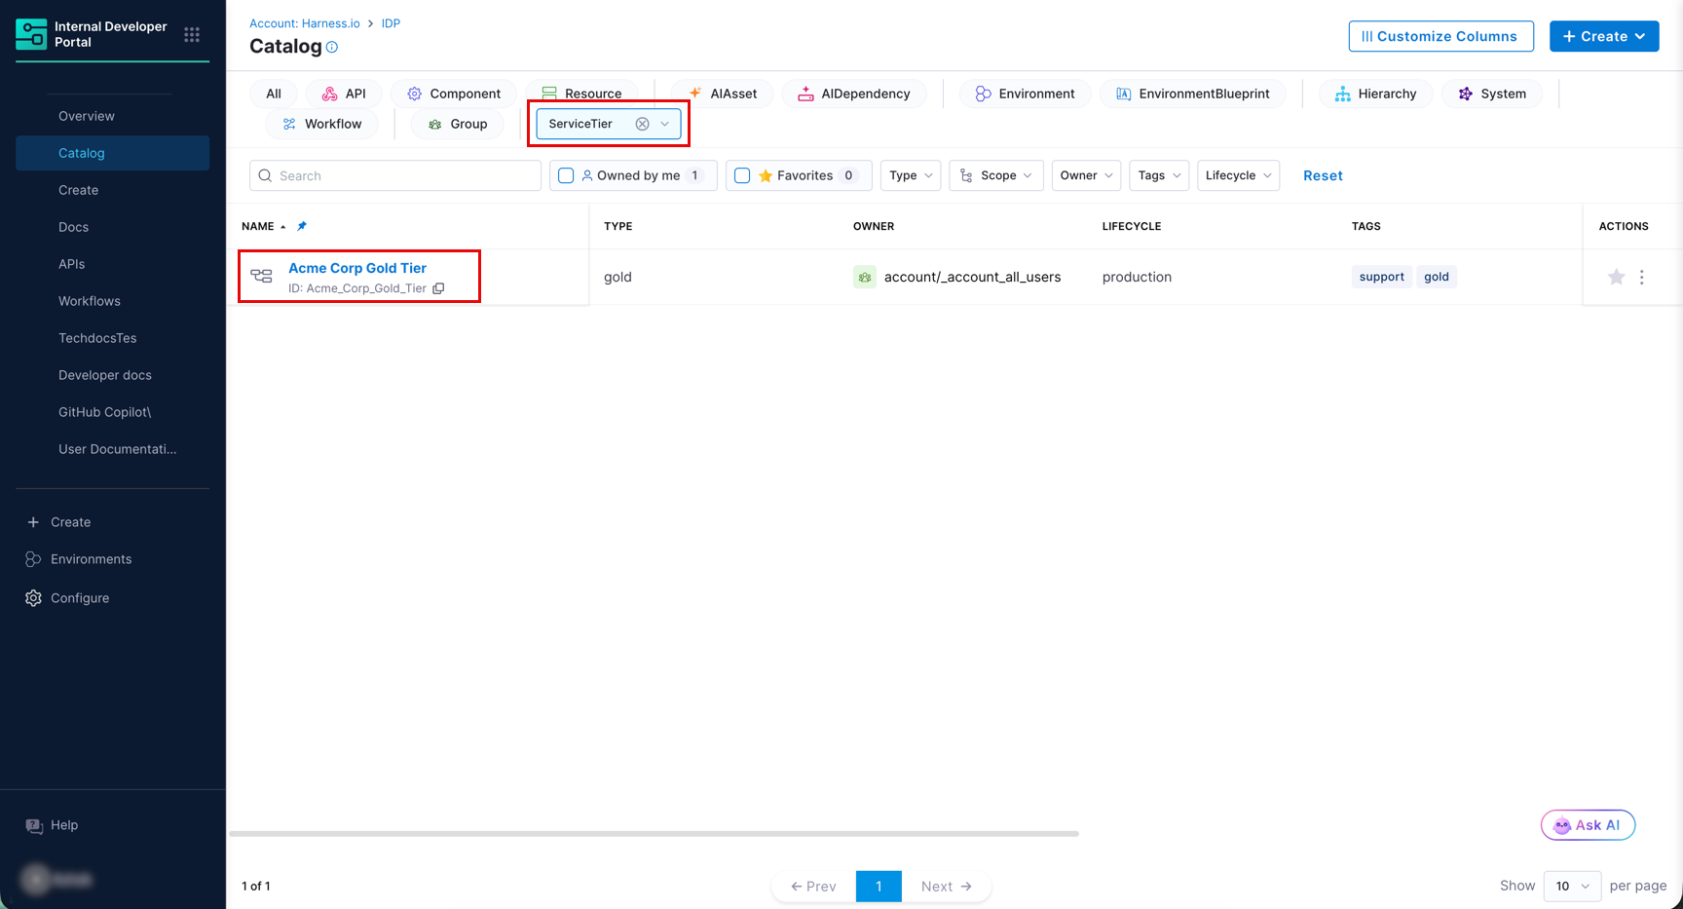This screenshot has width=1683, height=909.
Task: Reset all catalog filters
Action: coord(1323,175)
